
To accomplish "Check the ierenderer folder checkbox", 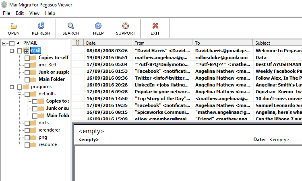I will 27,130.
